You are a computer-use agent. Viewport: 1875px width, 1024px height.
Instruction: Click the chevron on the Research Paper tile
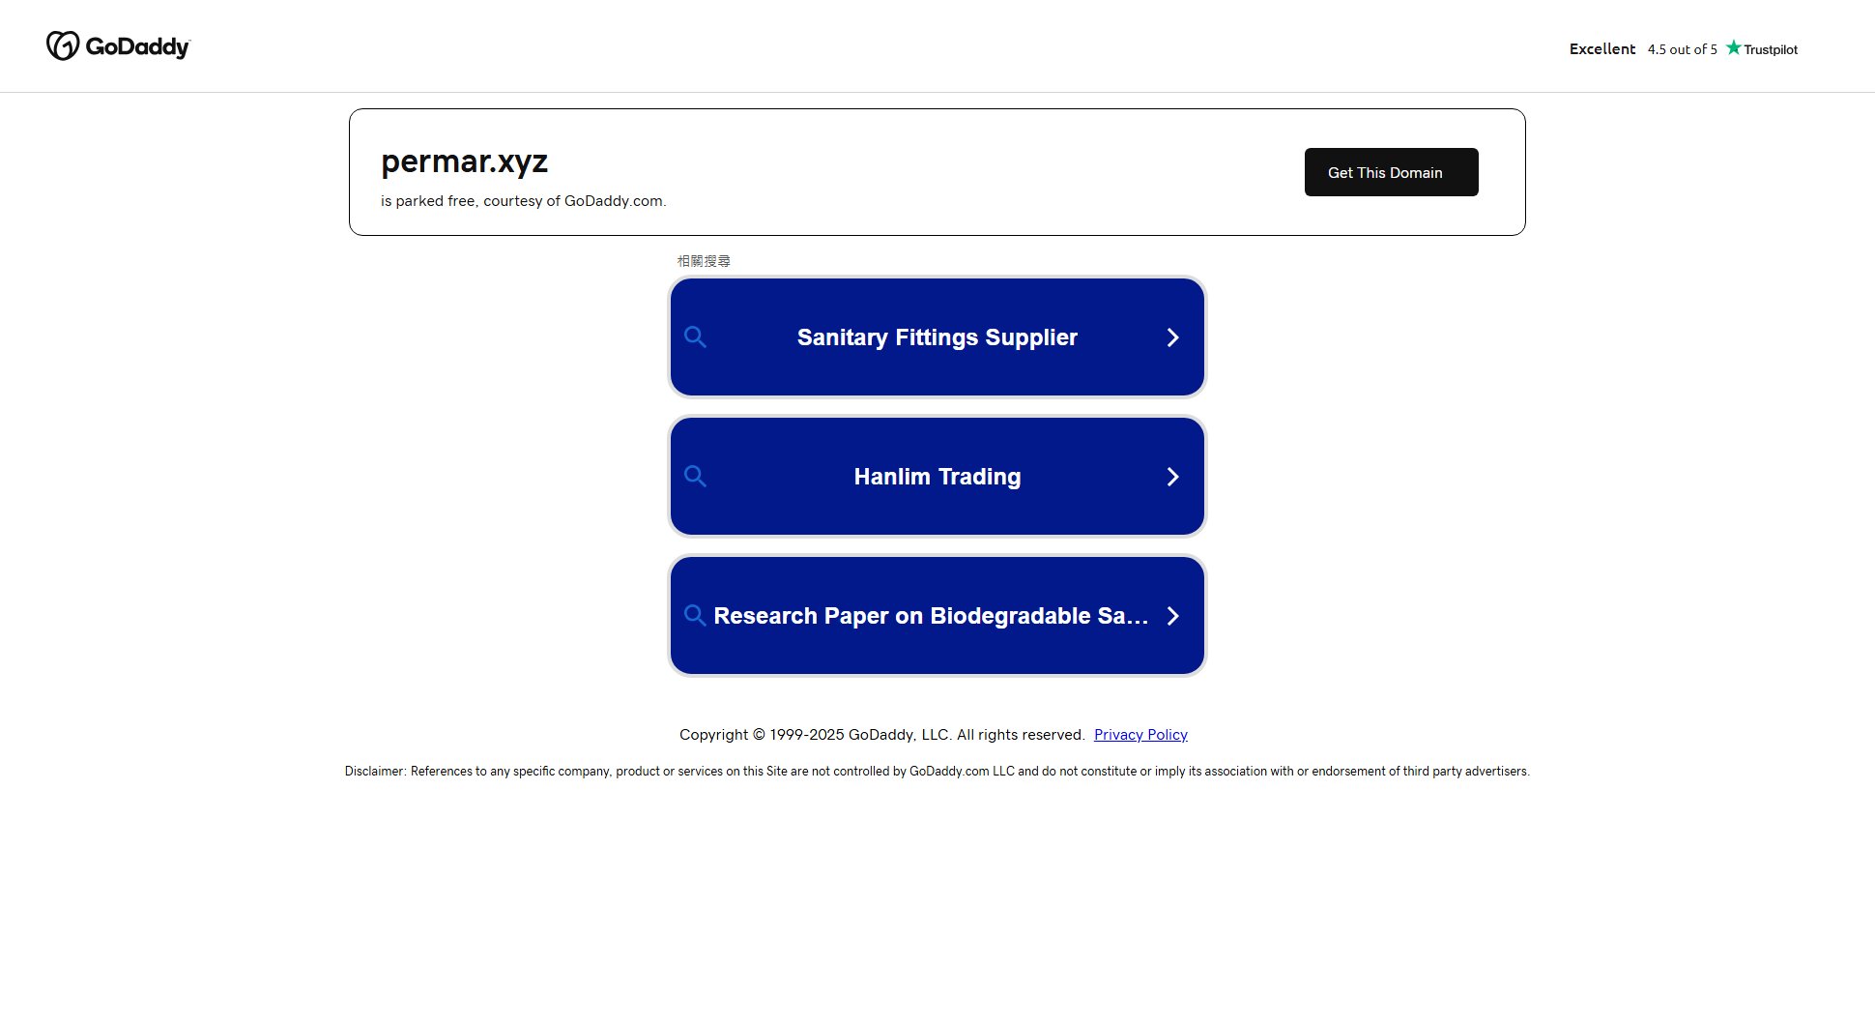(x=1172, y=615)
